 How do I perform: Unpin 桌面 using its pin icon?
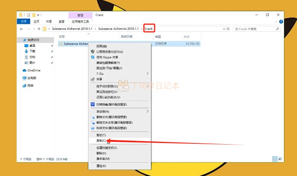[52, 46]
